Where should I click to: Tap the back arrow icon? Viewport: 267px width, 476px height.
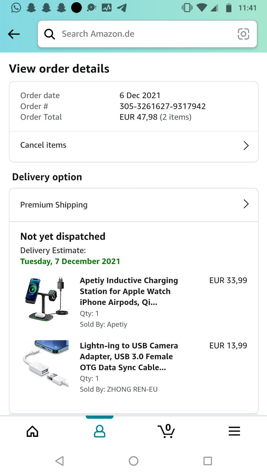tap(14, 34)
